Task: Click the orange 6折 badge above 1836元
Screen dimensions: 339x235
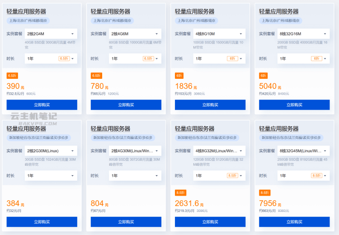Action: [179, 76]
